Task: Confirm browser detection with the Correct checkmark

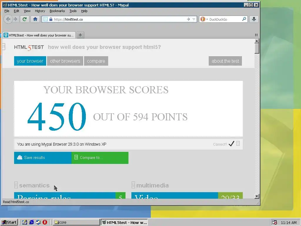Action: [x=231, y=144]
